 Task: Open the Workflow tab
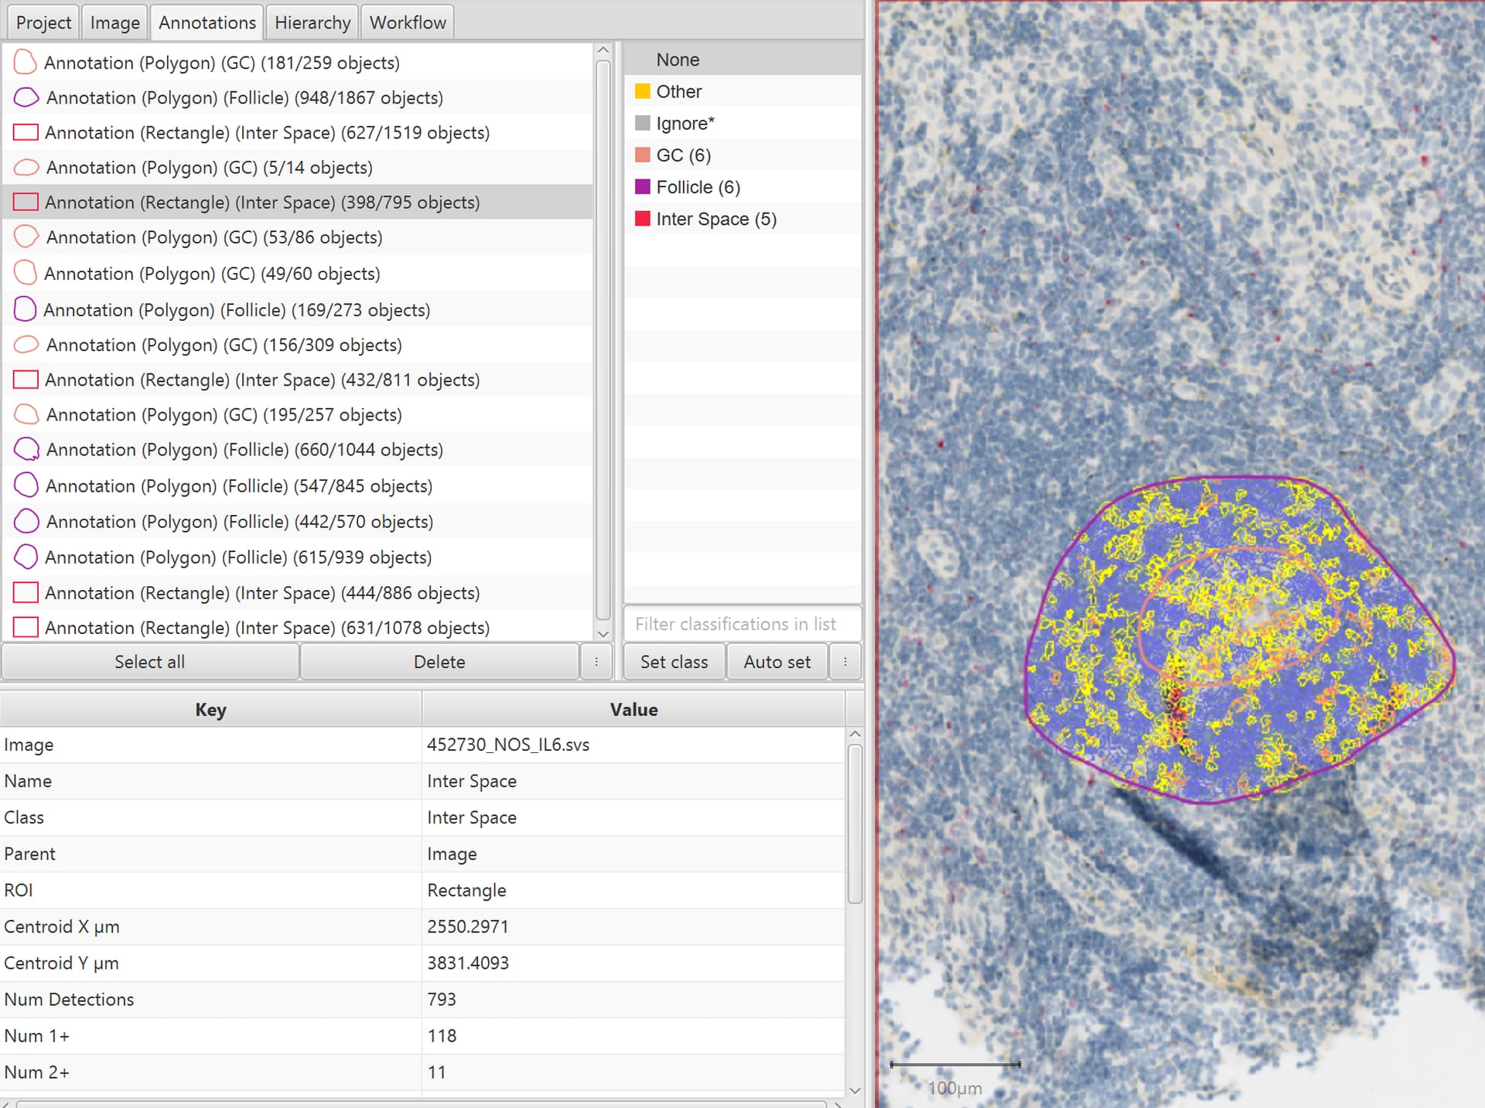tap(407, 22)
